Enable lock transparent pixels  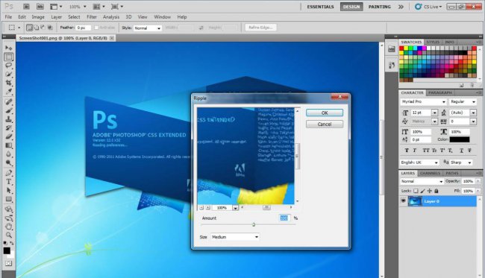point(416,191)
